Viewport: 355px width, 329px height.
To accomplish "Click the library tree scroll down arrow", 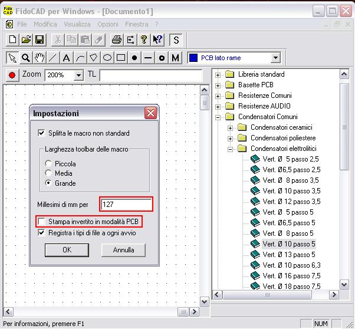I will 344,284.
